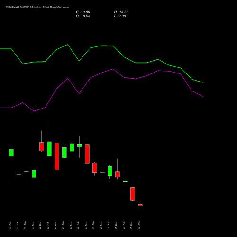Click the 12 Feb date label
The width and height of the screenshot is (237, 237).
click(48, 226)
